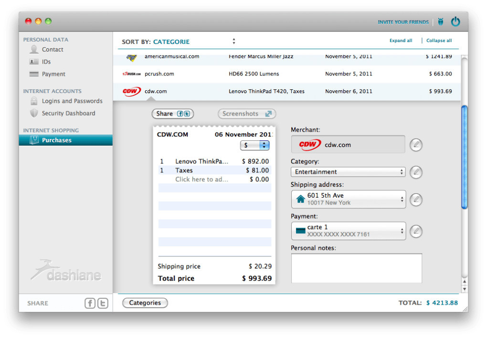487x338 pixels.
Task: Click the cdw.com Lenovo ThinkPad T420 row
Action: (x=286, y=91)
